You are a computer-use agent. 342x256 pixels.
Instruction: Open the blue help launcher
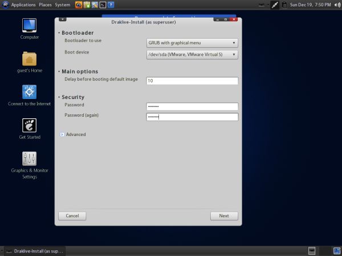111,5
